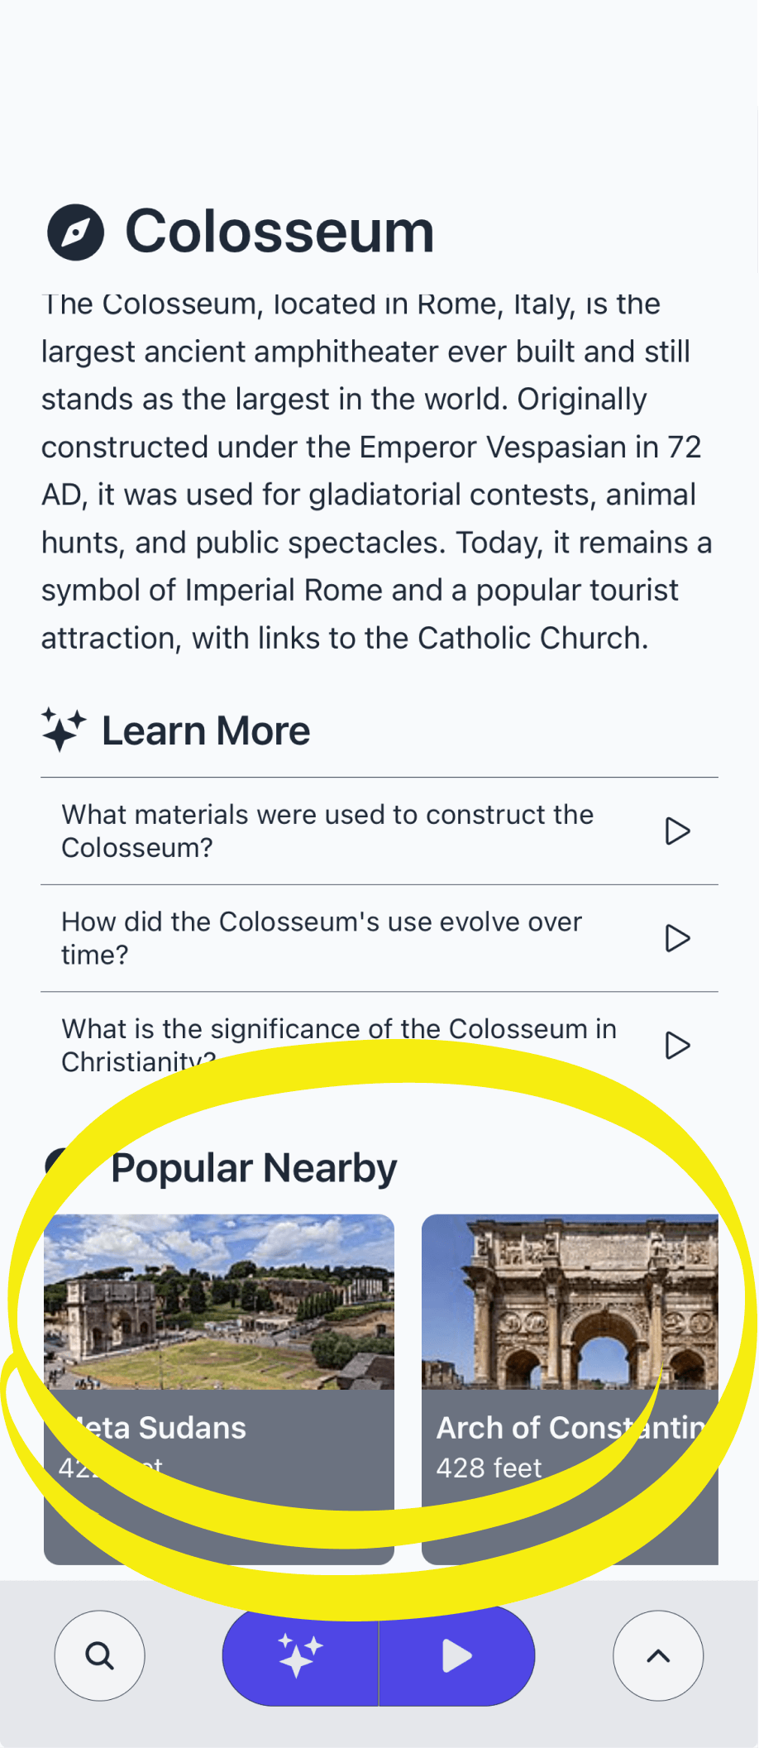Tap the "428 feet" distance label
The height and width of the screenshot is (1748, 759).
(x=489, y=1468)
